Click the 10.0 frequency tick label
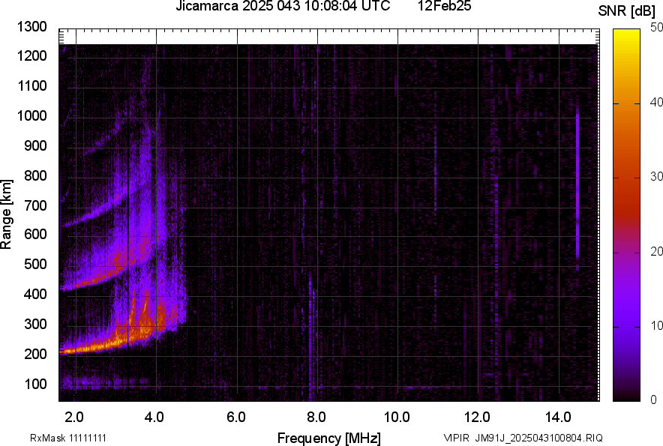663x446 pixels. click(397, 418)
